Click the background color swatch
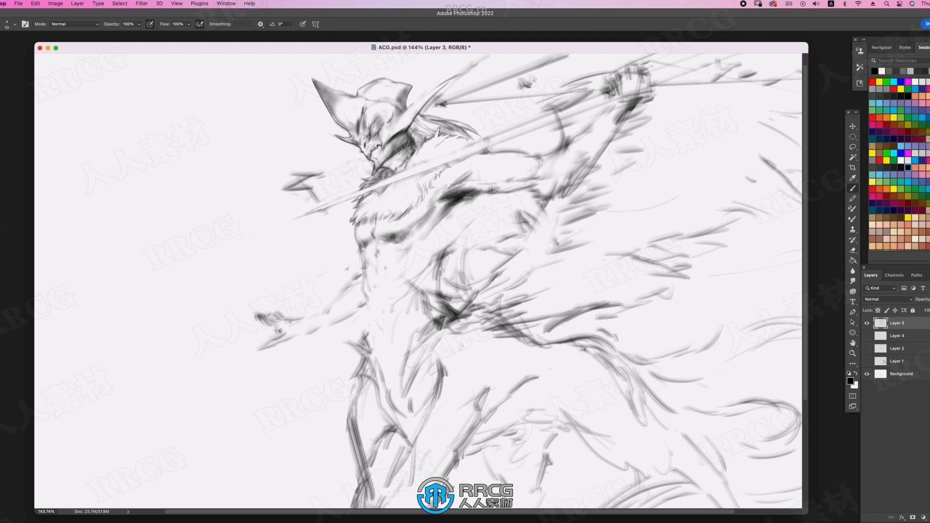The image size is (930, 523). pyautogui.click(x=855, y=386)
